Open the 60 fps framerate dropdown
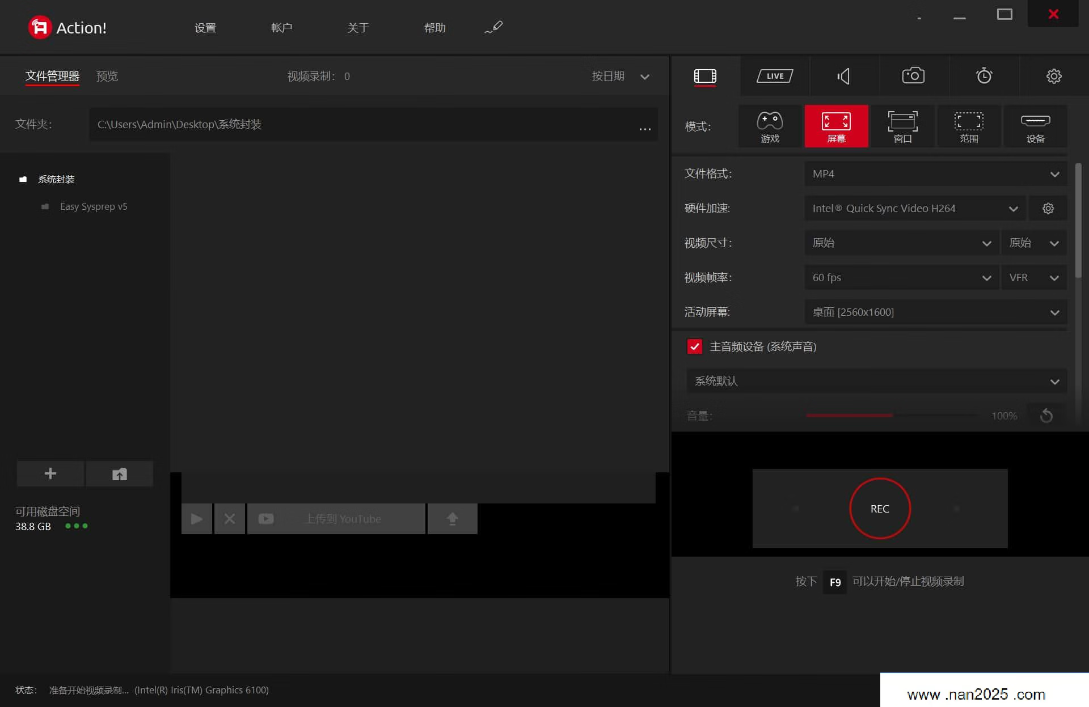Screen dimensions: 1089x707 (x=901, y=278)
